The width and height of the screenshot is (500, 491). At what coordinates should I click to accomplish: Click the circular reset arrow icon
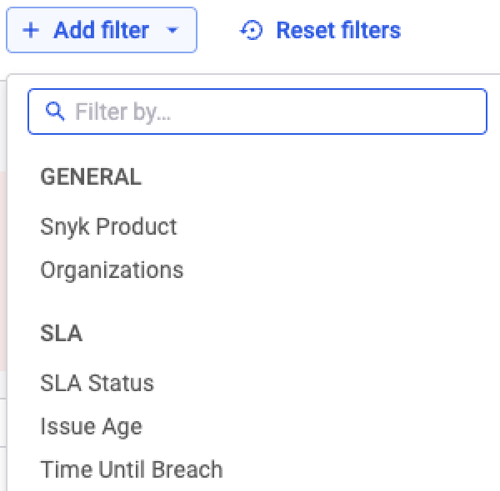click(x=252, y=31)
